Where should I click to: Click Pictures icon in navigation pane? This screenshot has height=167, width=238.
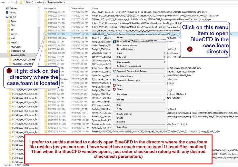point(7,8)
